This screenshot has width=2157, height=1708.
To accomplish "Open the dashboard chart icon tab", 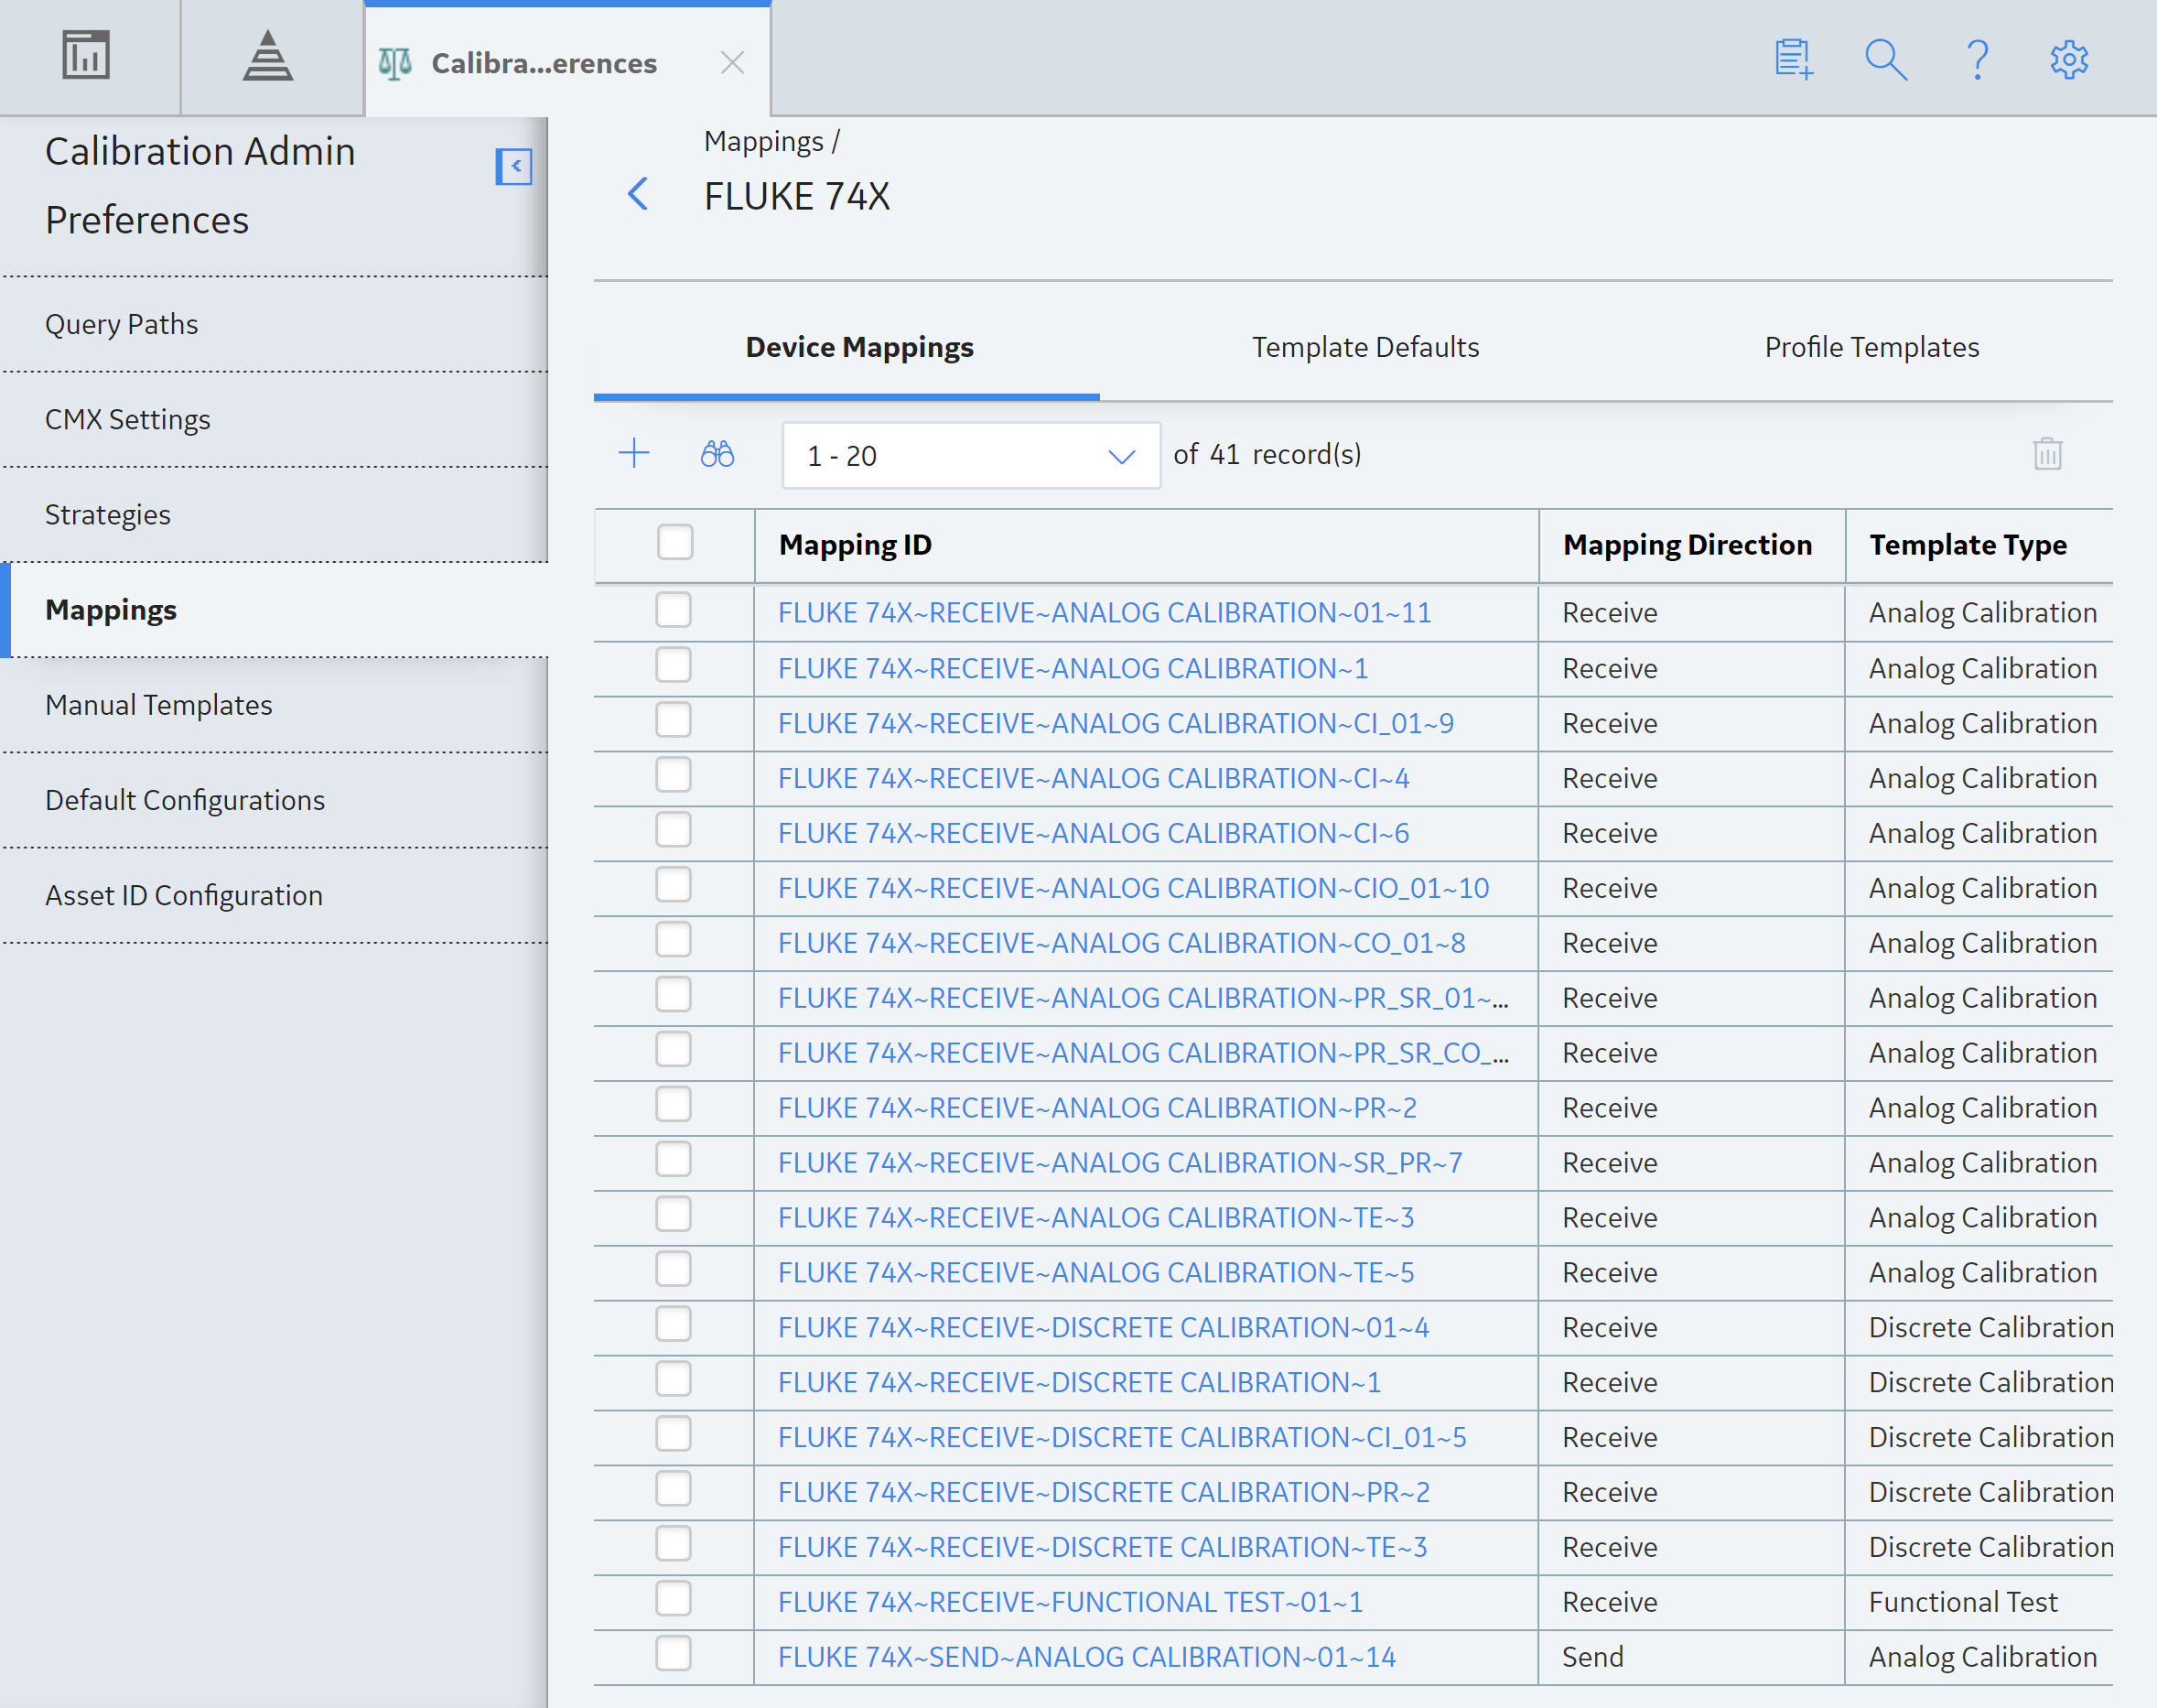I will (x=86, y=56).
